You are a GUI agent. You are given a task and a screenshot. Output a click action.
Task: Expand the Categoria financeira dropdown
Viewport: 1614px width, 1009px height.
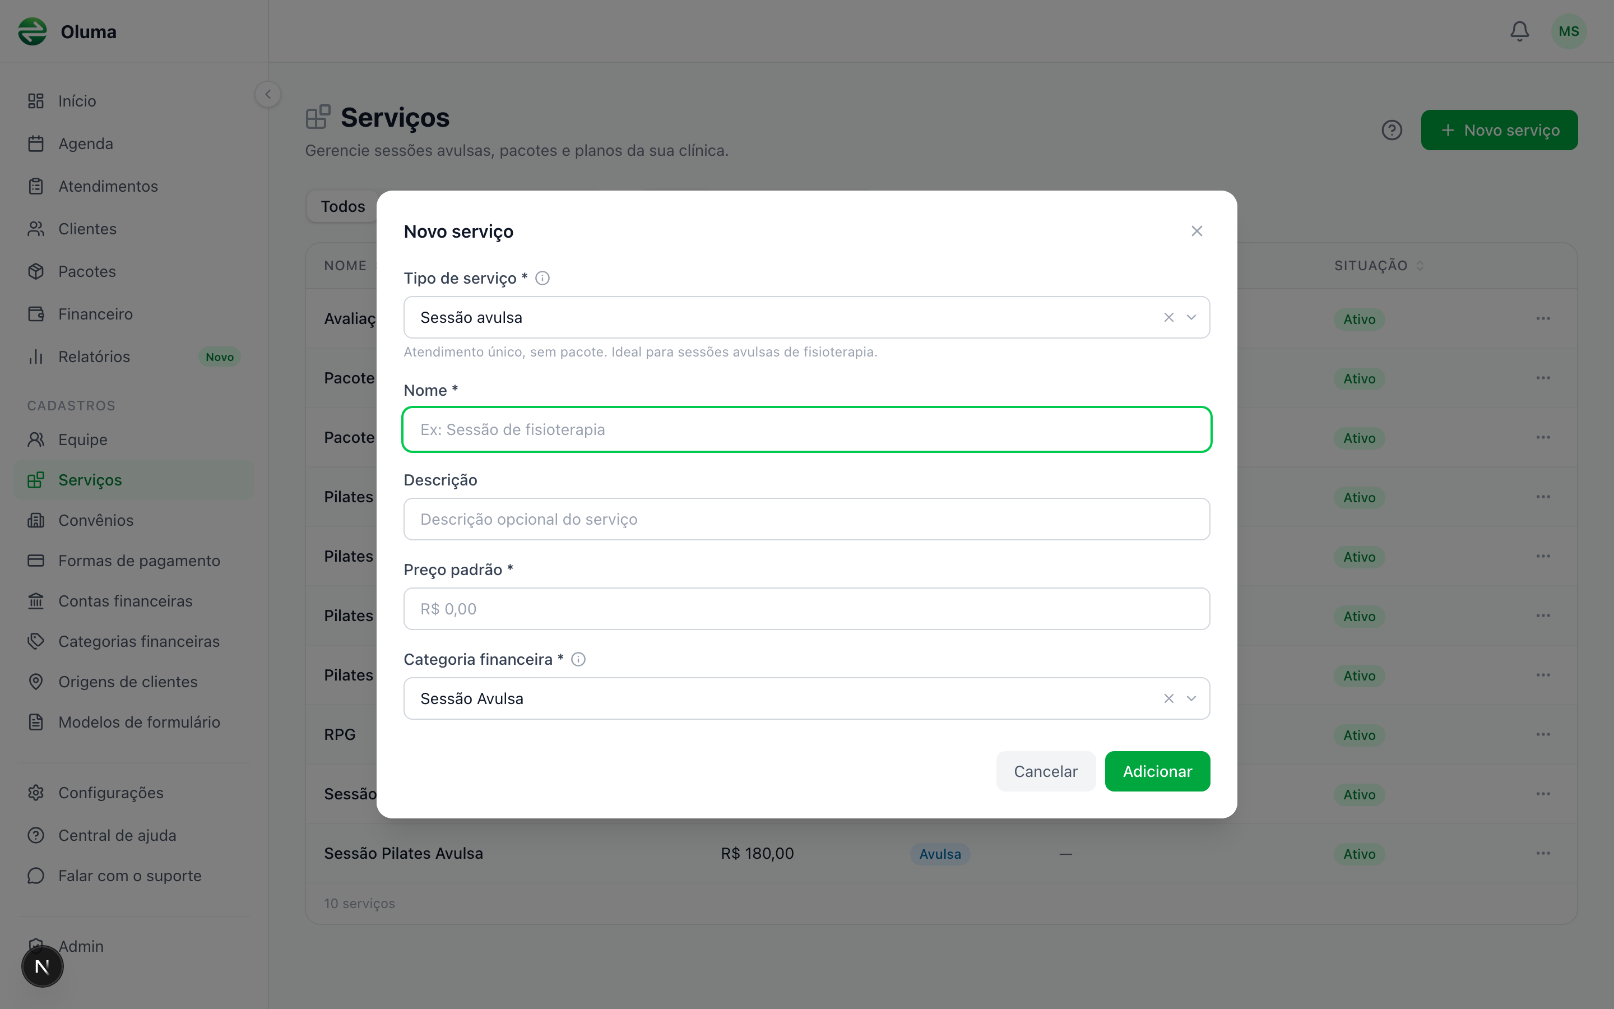pos(1191,698)
